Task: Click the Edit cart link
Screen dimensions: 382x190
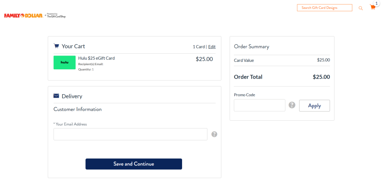Action: (212, 47)
